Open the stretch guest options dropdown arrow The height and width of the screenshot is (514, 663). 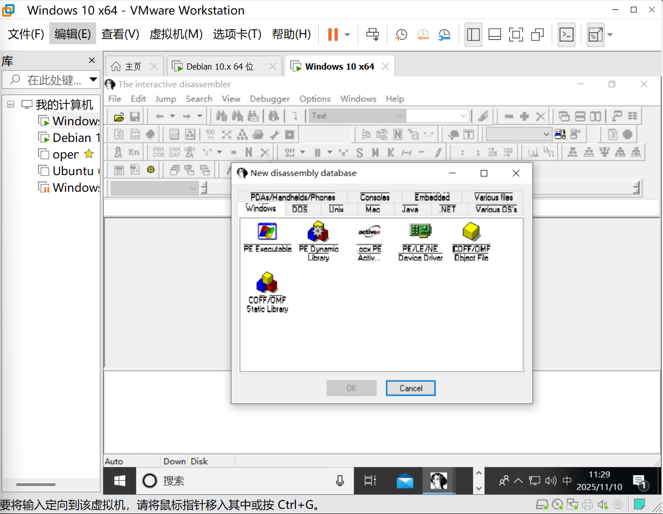[610, 35]
